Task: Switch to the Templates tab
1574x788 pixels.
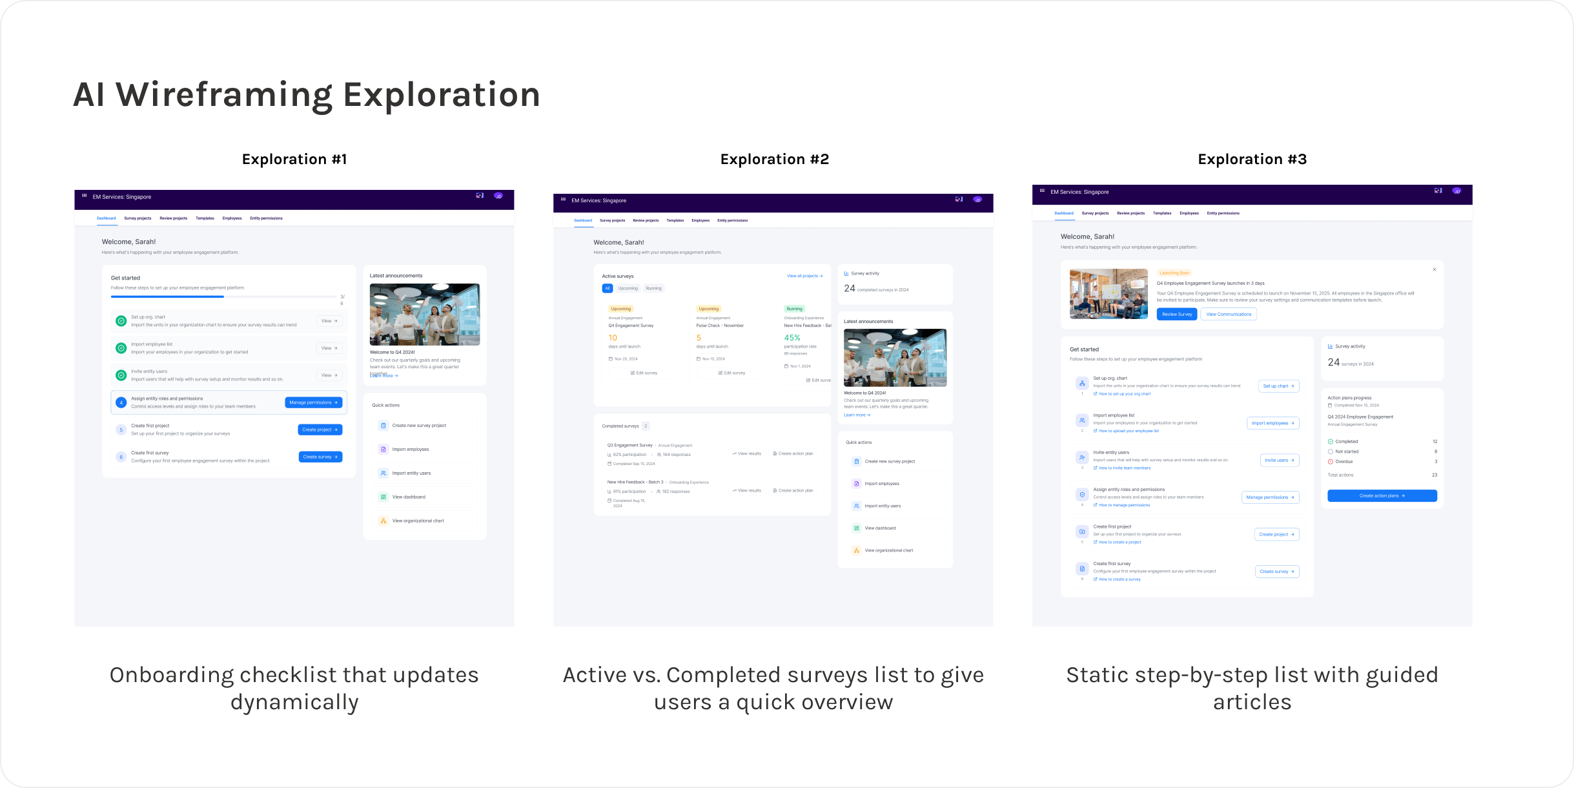Action: click(x=205, y=218)
